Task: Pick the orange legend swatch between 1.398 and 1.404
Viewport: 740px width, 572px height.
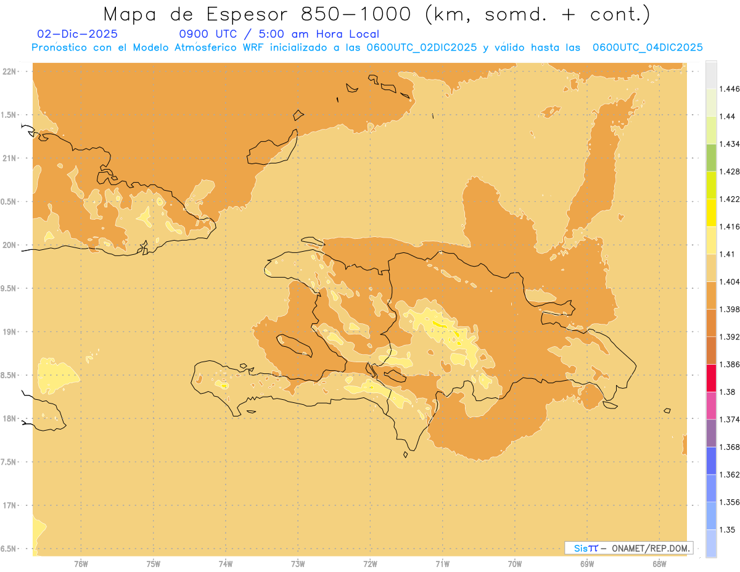Action: click(x=711, y=296)
